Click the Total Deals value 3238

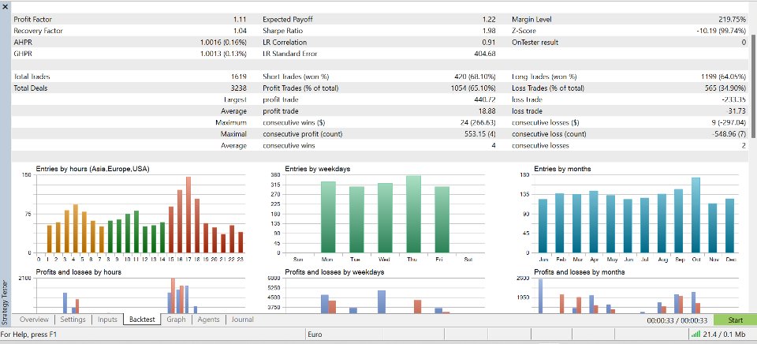[239, 88]
